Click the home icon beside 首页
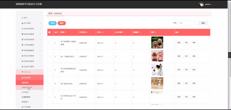Image resolution: width=231 pixels, height=110 pixels. 22,18
